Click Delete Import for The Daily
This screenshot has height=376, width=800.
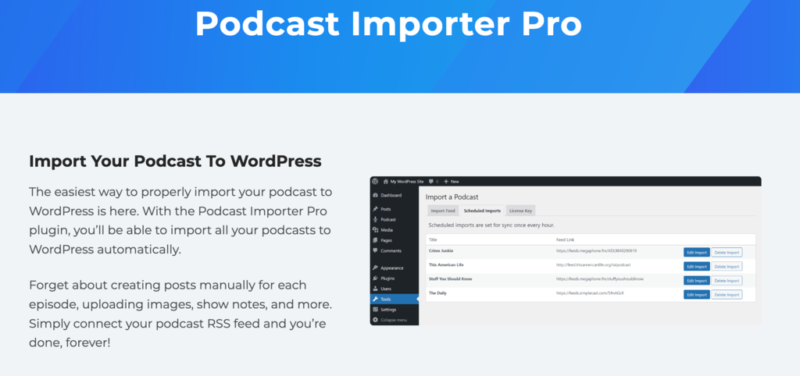tap(727, 294)
